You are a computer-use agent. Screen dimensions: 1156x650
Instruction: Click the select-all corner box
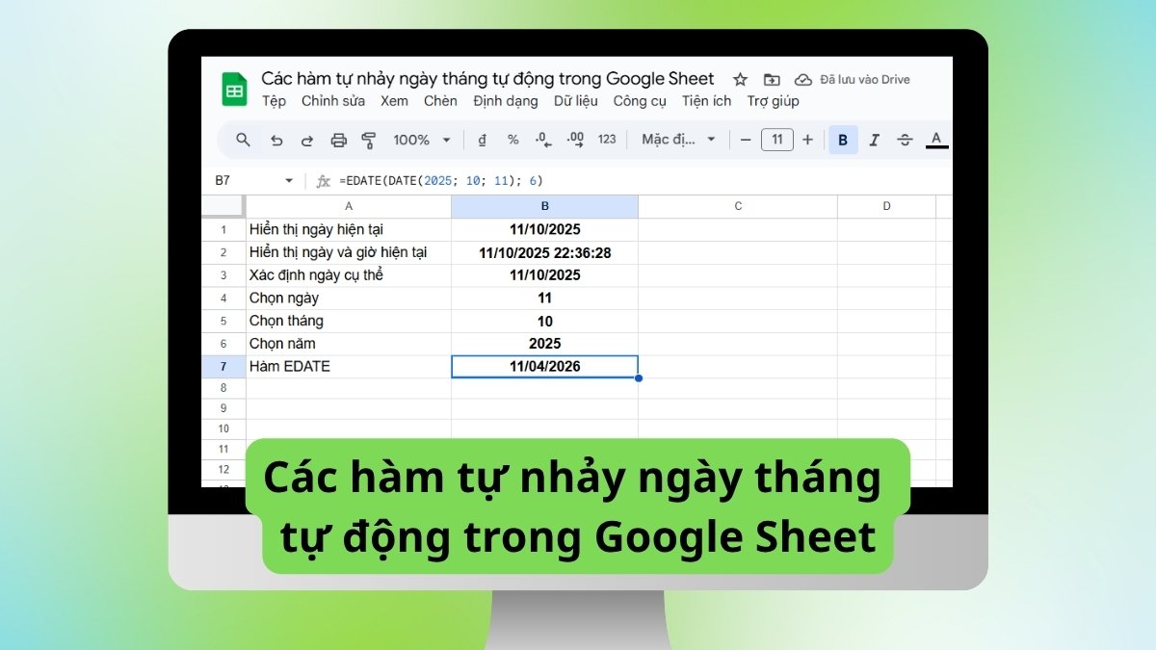click(223, 206)
